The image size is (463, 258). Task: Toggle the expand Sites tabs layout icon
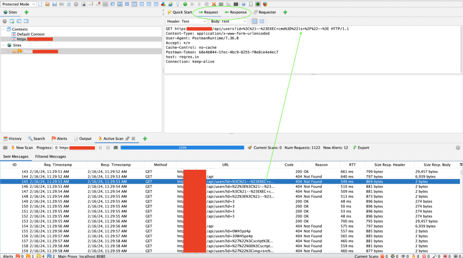click(113, 4)
